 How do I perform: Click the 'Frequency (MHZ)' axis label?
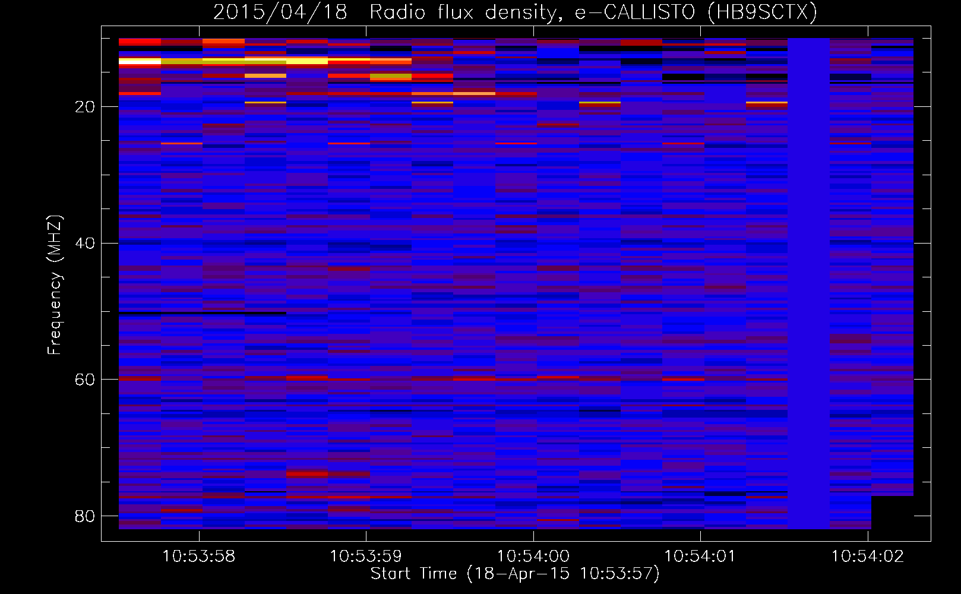(x=55, y=285)
